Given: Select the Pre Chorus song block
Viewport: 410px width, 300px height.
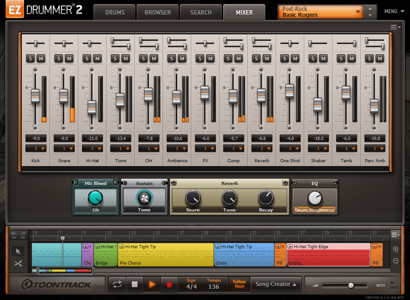Looking at the screenshot, I should [x=166, y=255].
